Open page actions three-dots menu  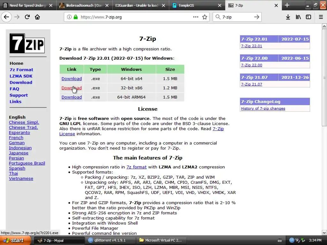[196, 17]
